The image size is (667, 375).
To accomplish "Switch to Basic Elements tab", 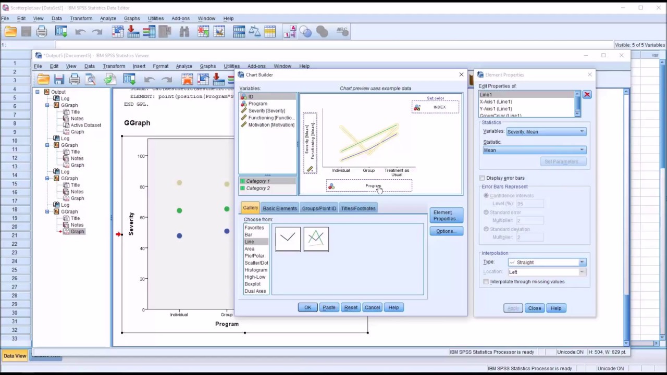I will (x=280, y=208).
